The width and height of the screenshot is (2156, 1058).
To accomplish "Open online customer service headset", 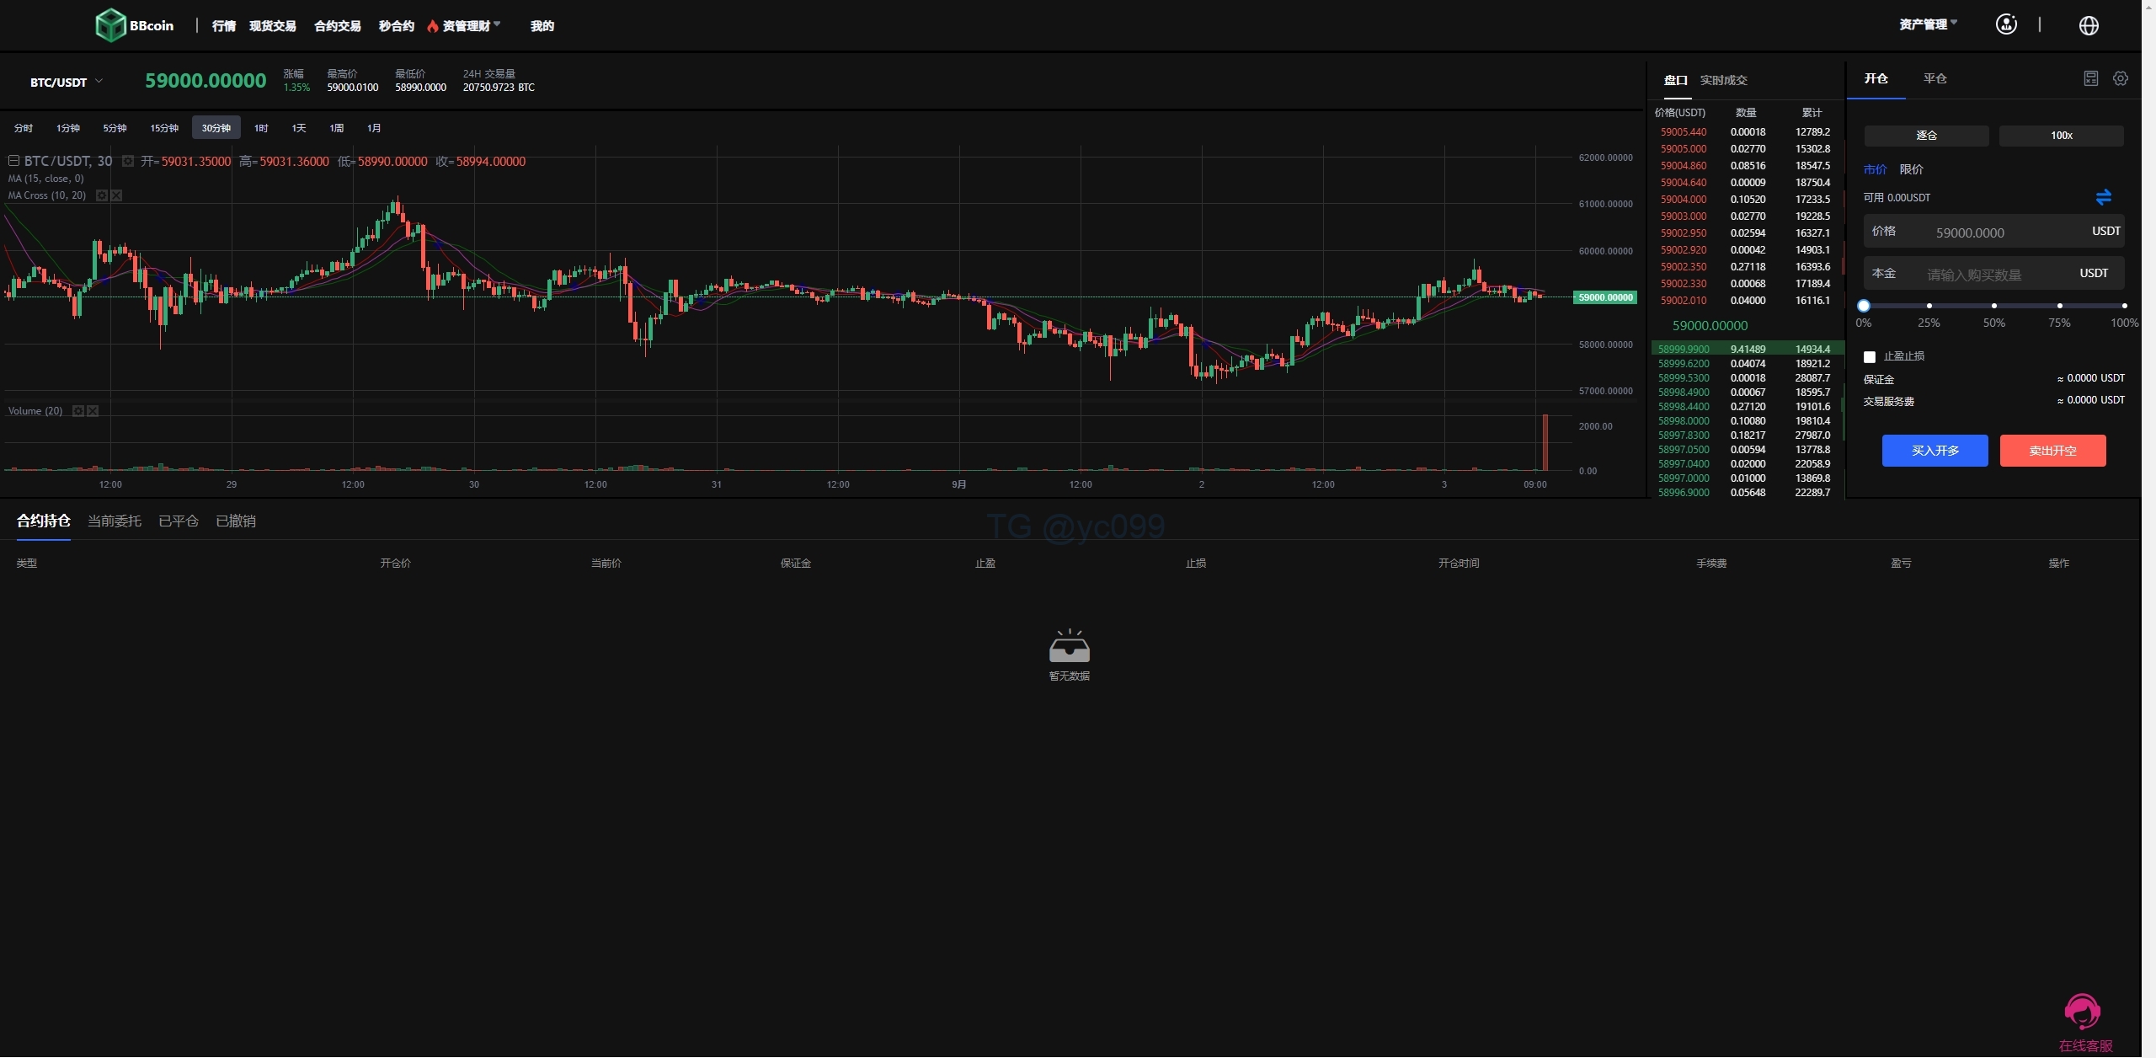I will [2083, 1012].
